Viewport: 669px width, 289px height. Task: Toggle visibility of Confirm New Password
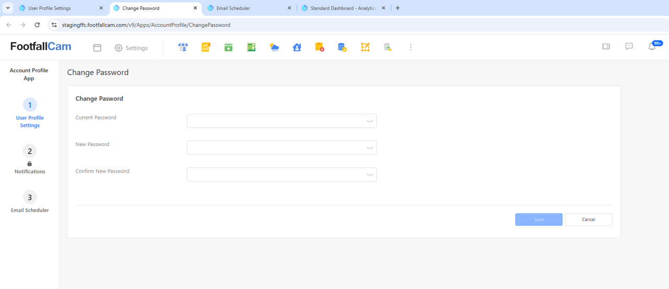pyautogui.click(x=370, y=175)
